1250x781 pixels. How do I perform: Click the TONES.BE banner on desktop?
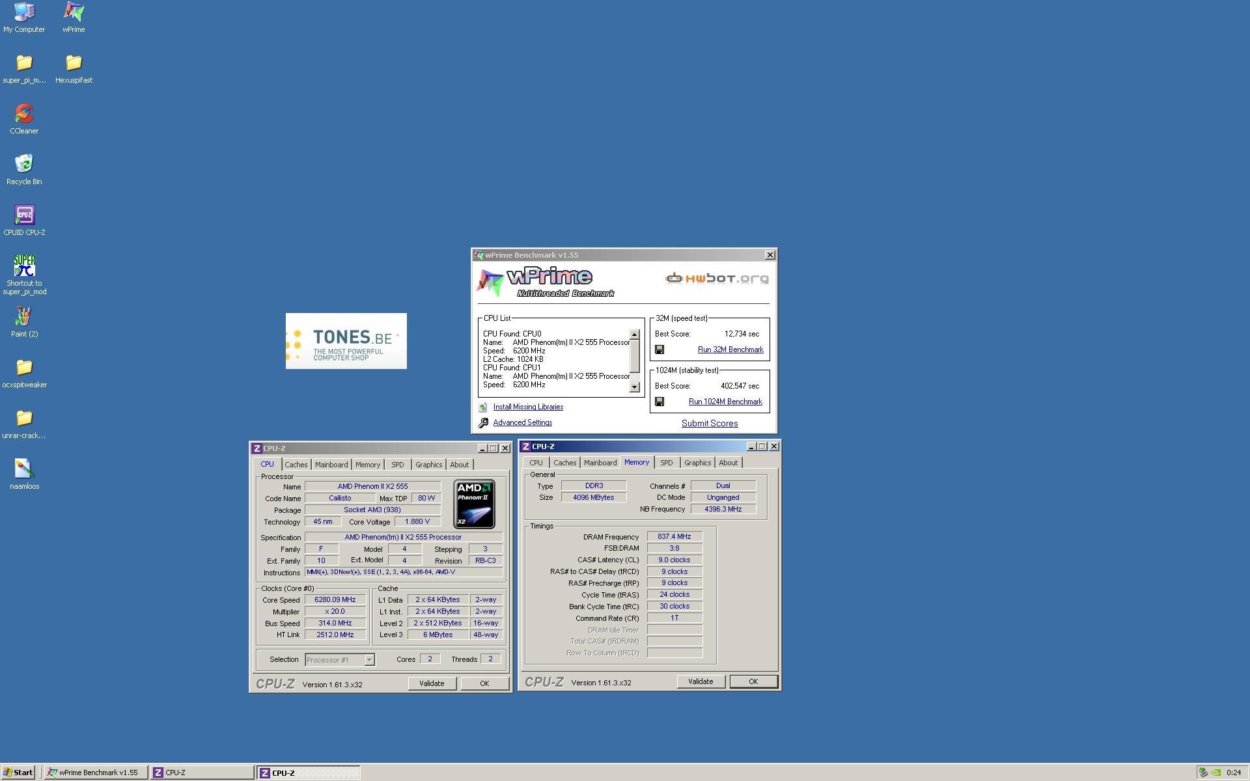tap(346, 341)
